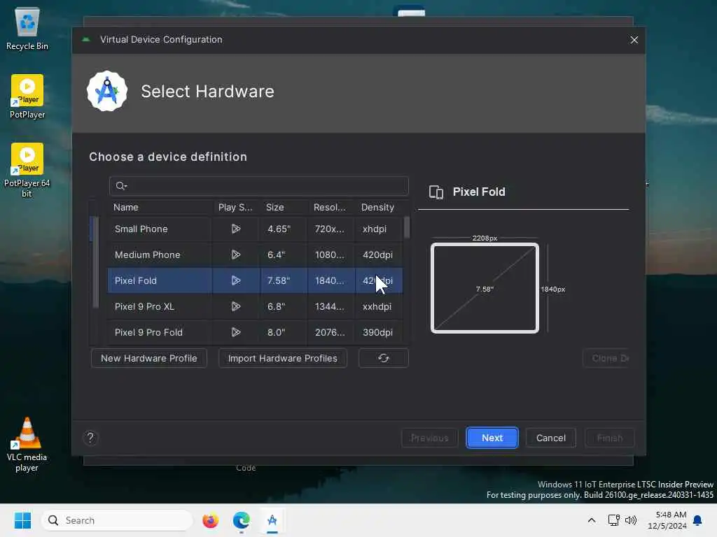The width and height of the screenshot is (717, 537).
Task: Click the Finish button
Action: pyautogui.click(x=610, y=438)
